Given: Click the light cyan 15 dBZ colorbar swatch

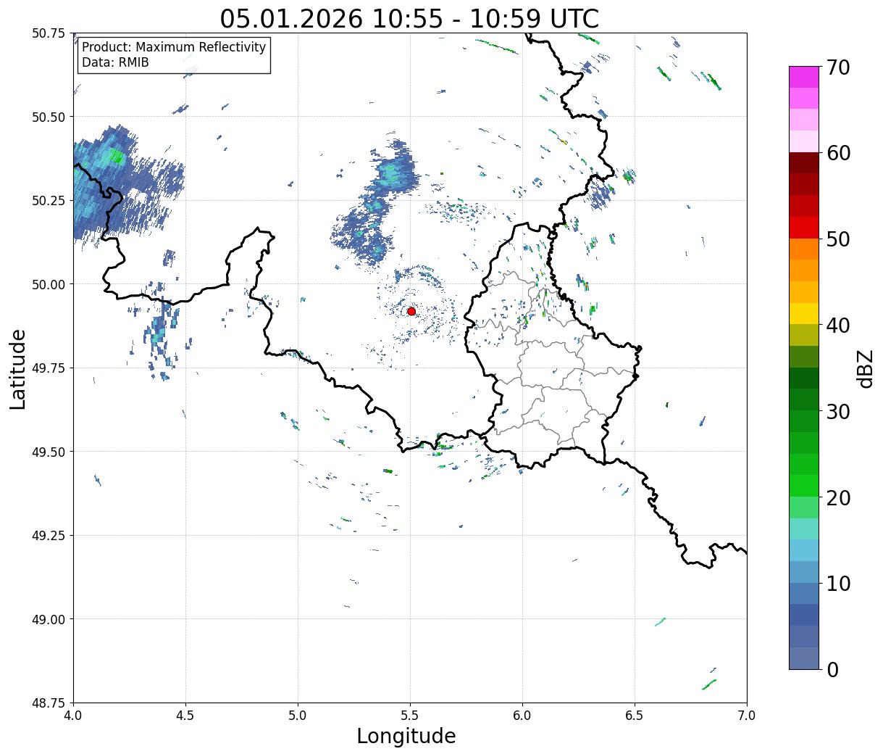Looking at the screenshot, I should pos(804,529).
